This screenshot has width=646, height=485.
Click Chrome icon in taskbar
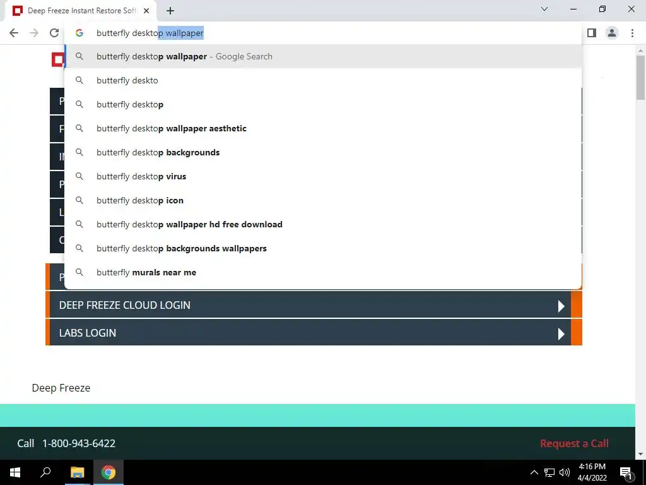(109, 472)
